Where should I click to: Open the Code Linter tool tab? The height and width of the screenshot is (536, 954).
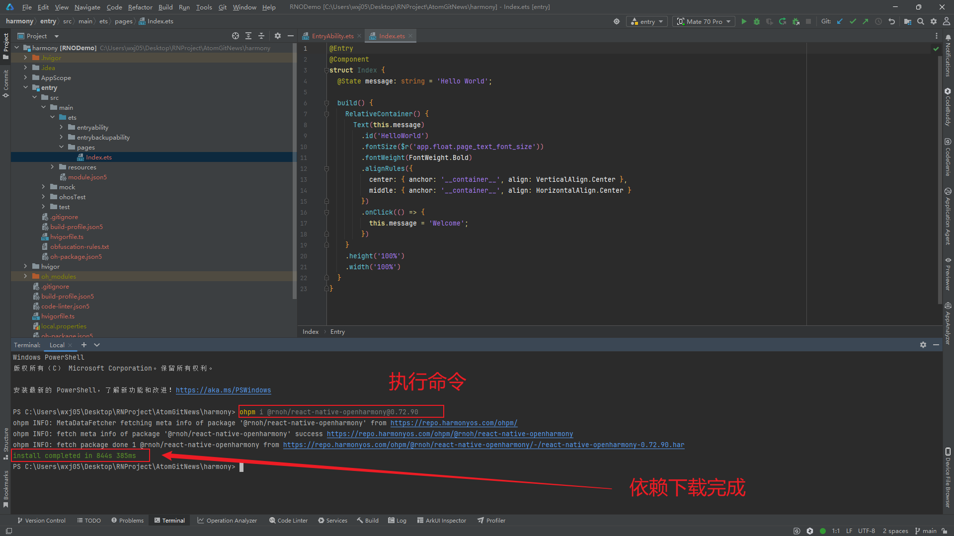point(288,521)
